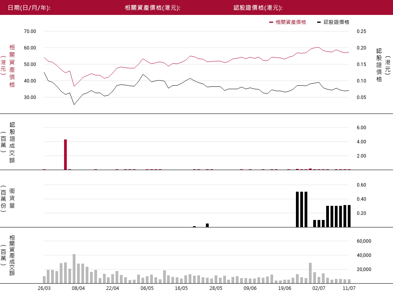Image resolution: width=393 pixels, height=295 pixels.
Task: Click the 09/06 date axis label
Action: pyautogui.click(x=250, y=288)
